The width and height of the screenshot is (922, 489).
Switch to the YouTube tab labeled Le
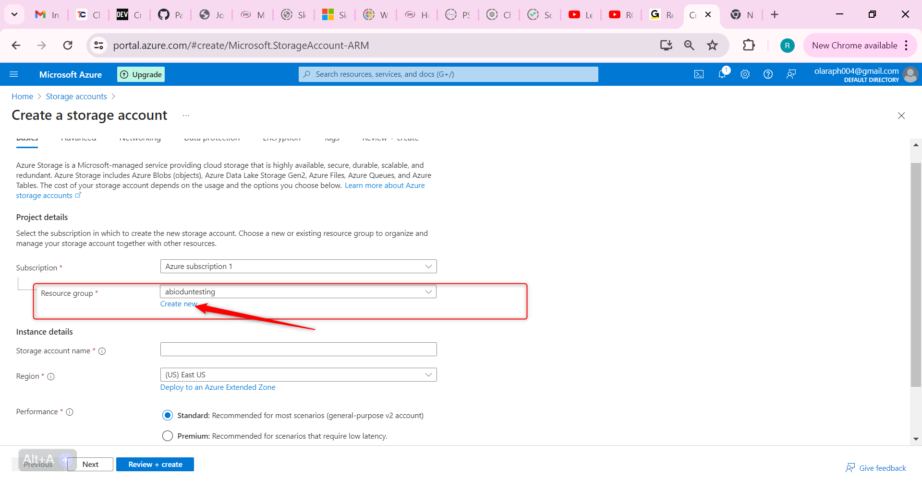[x=581, y=15]
